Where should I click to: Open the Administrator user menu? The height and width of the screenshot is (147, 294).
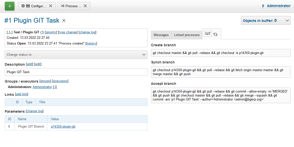[x=279, y=6]
